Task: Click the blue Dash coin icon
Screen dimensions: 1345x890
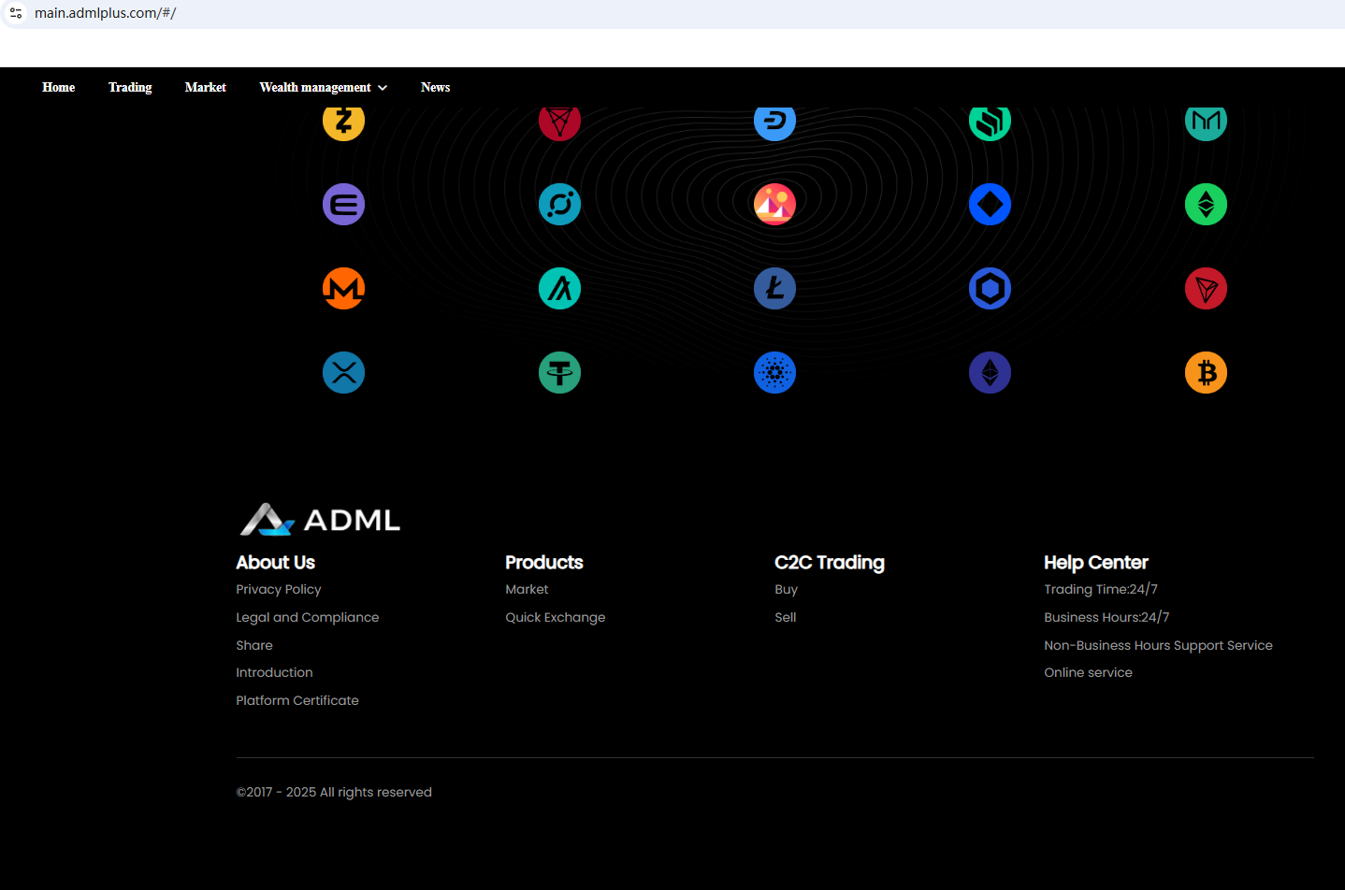Action: coord(774,122)
